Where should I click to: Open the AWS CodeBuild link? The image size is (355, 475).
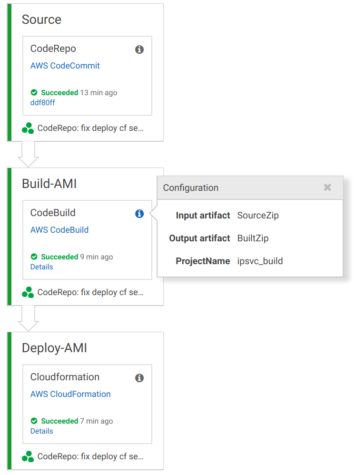(x=59, y=229)
